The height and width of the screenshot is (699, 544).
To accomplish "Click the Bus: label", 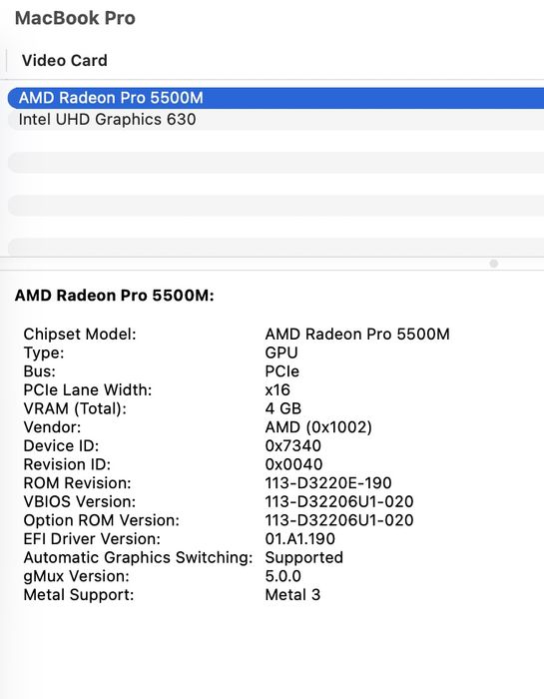I will (40, 371).
